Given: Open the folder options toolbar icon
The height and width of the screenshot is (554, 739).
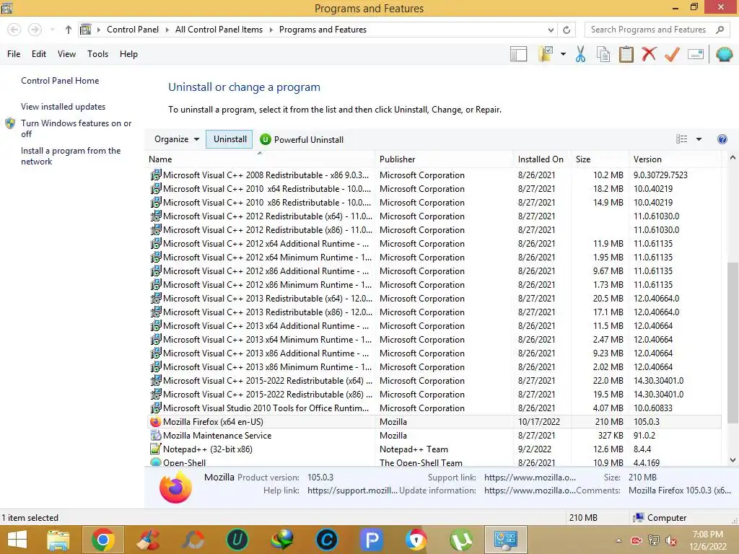Looking at the screenshot, I should tap(546, 54).
